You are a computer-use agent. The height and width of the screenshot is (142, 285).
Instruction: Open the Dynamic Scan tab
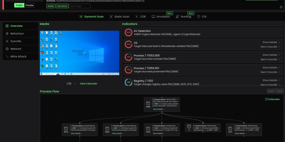point(92,17)
